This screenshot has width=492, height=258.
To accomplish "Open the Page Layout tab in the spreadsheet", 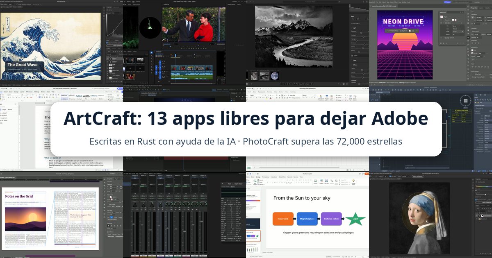I will 262,92.
